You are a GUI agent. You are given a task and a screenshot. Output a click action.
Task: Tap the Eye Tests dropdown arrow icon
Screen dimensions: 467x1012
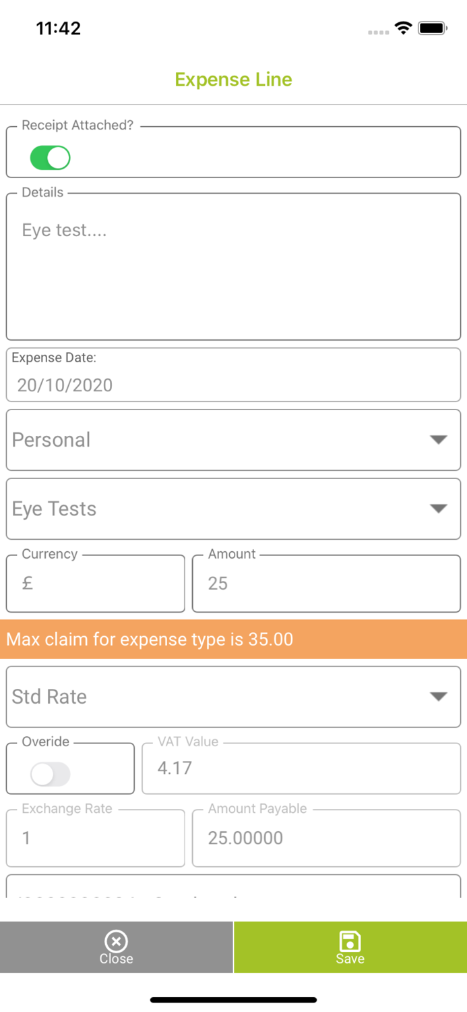[x=439, y=509]
